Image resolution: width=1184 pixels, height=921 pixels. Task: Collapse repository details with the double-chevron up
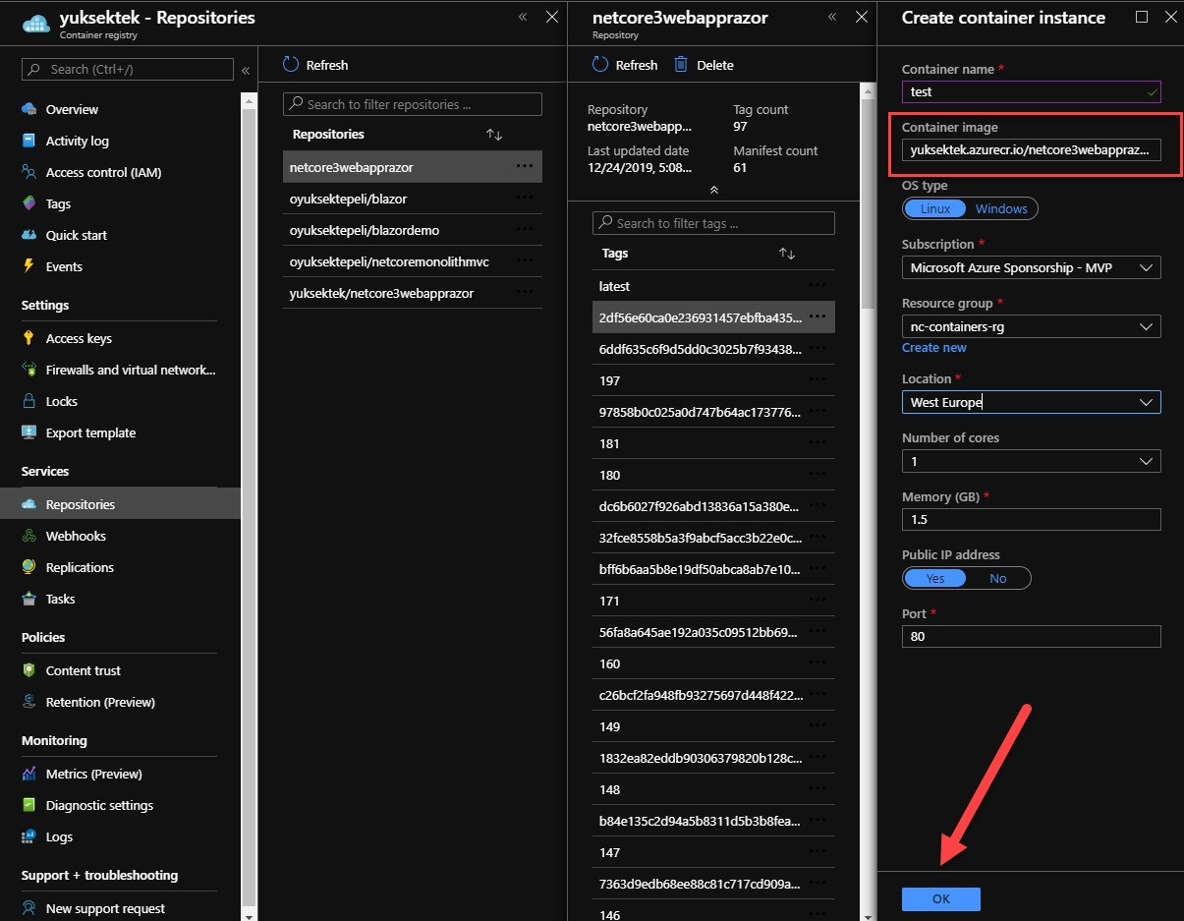tap(714, 190)
